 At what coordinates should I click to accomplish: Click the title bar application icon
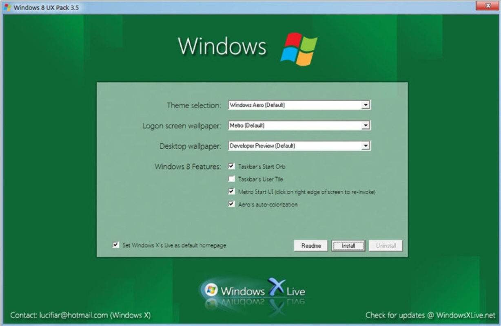pos(7,7)
